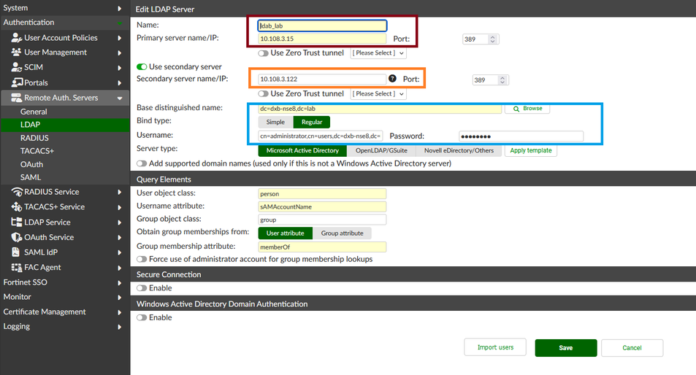Viewport: 696px width, 375px height.
Task: Select the Simple bind type
Action: 275,122
